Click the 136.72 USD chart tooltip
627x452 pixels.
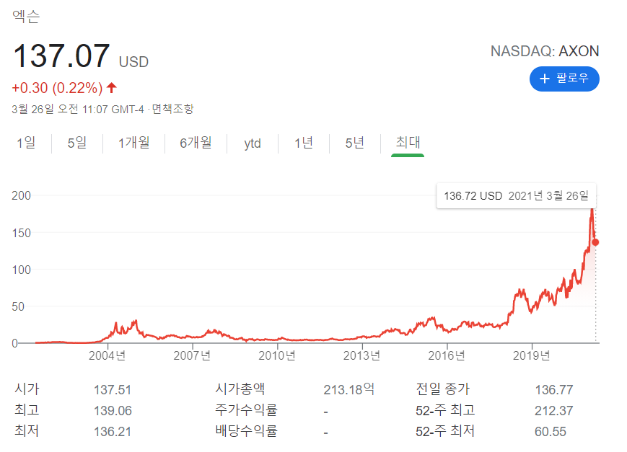coord(516,195)
